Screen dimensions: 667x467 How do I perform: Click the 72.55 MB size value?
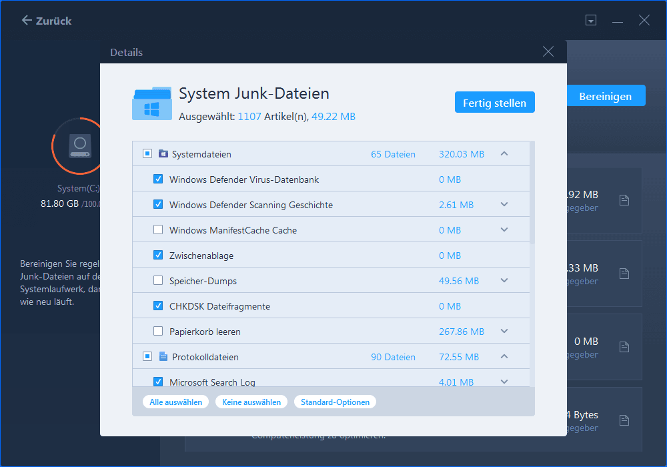coord(459,357)
